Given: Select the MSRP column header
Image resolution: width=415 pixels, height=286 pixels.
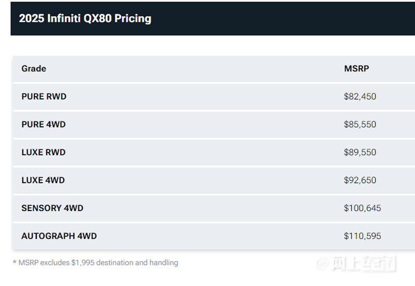Looking at the screenshot, I should 356,69.
